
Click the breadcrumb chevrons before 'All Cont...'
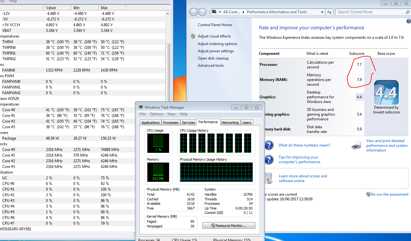click(x=220, y=12)
